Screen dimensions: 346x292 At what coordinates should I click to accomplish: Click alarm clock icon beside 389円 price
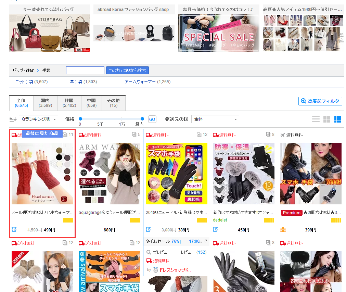148,230
